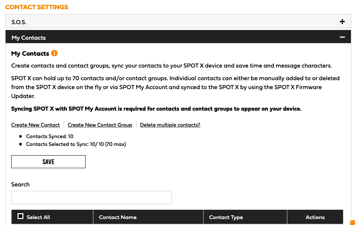Open Delete multiple contacts? link

170,125
